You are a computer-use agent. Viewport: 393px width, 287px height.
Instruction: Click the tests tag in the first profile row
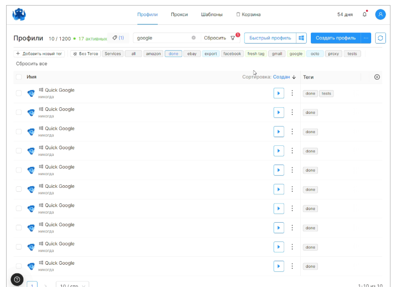tap(327, 94)
